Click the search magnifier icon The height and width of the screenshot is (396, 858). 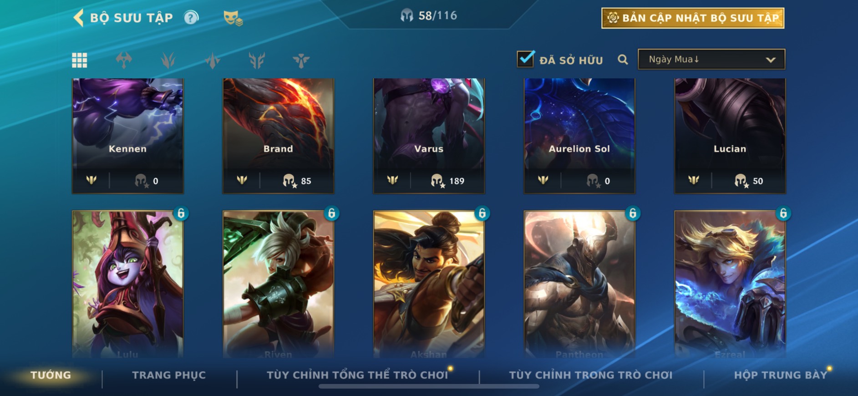623,60
